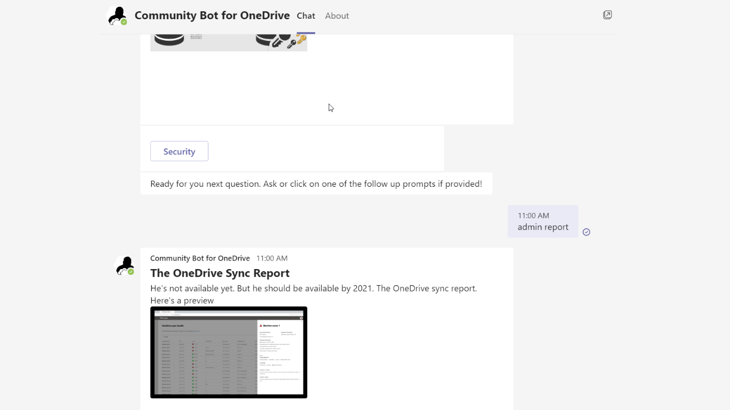Select the "Ready for you next question" message
The image size is (730, 410).
click(x=316, y=184)
